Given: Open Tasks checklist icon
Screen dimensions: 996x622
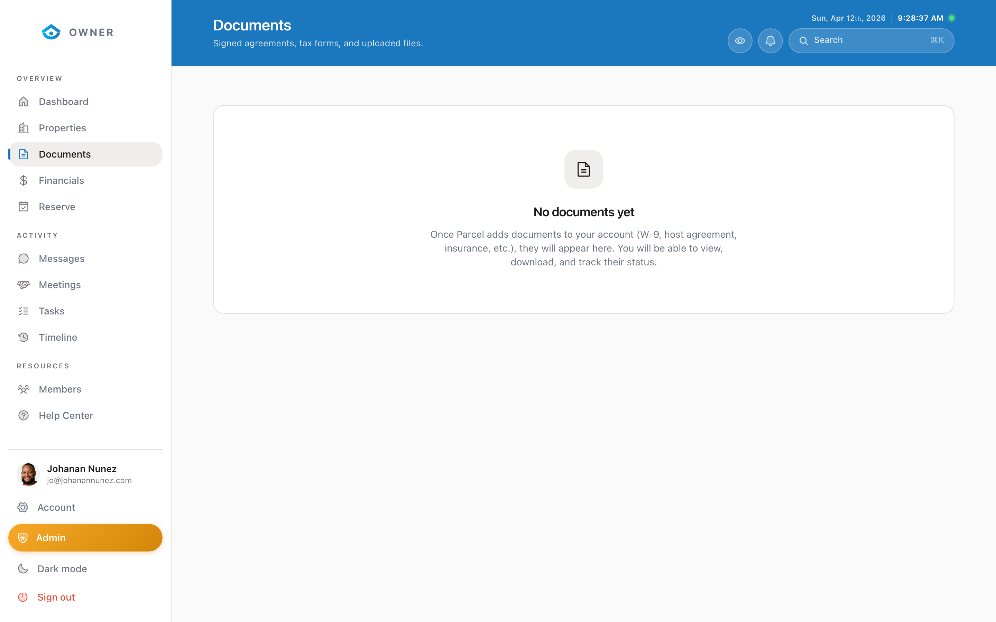Looking at the screenshot, I should click(24, 311).
